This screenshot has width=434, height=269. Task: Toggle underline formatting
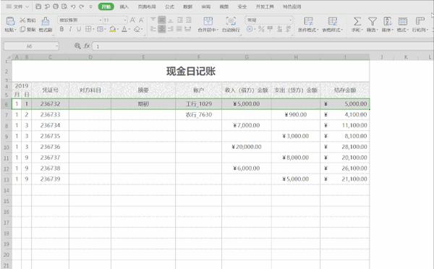[x=79, y=29]
